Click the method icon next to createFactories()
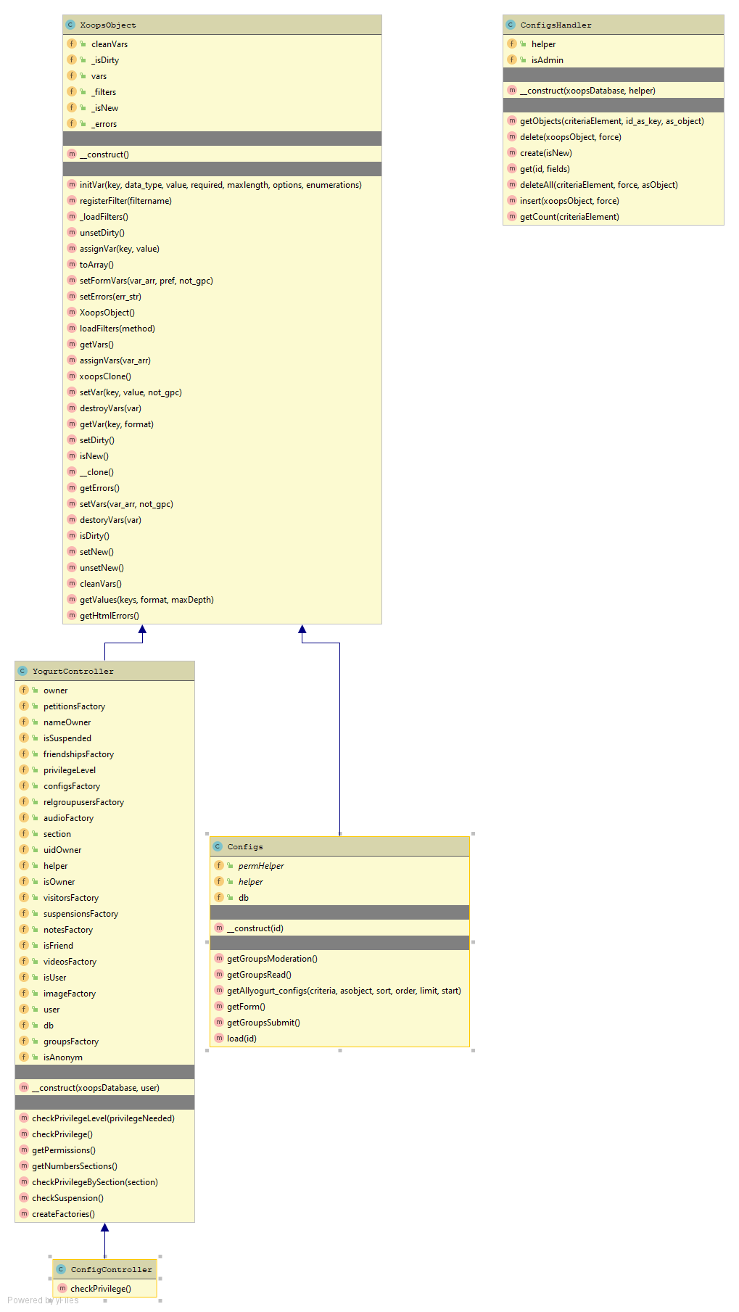 coord(24,1213)
